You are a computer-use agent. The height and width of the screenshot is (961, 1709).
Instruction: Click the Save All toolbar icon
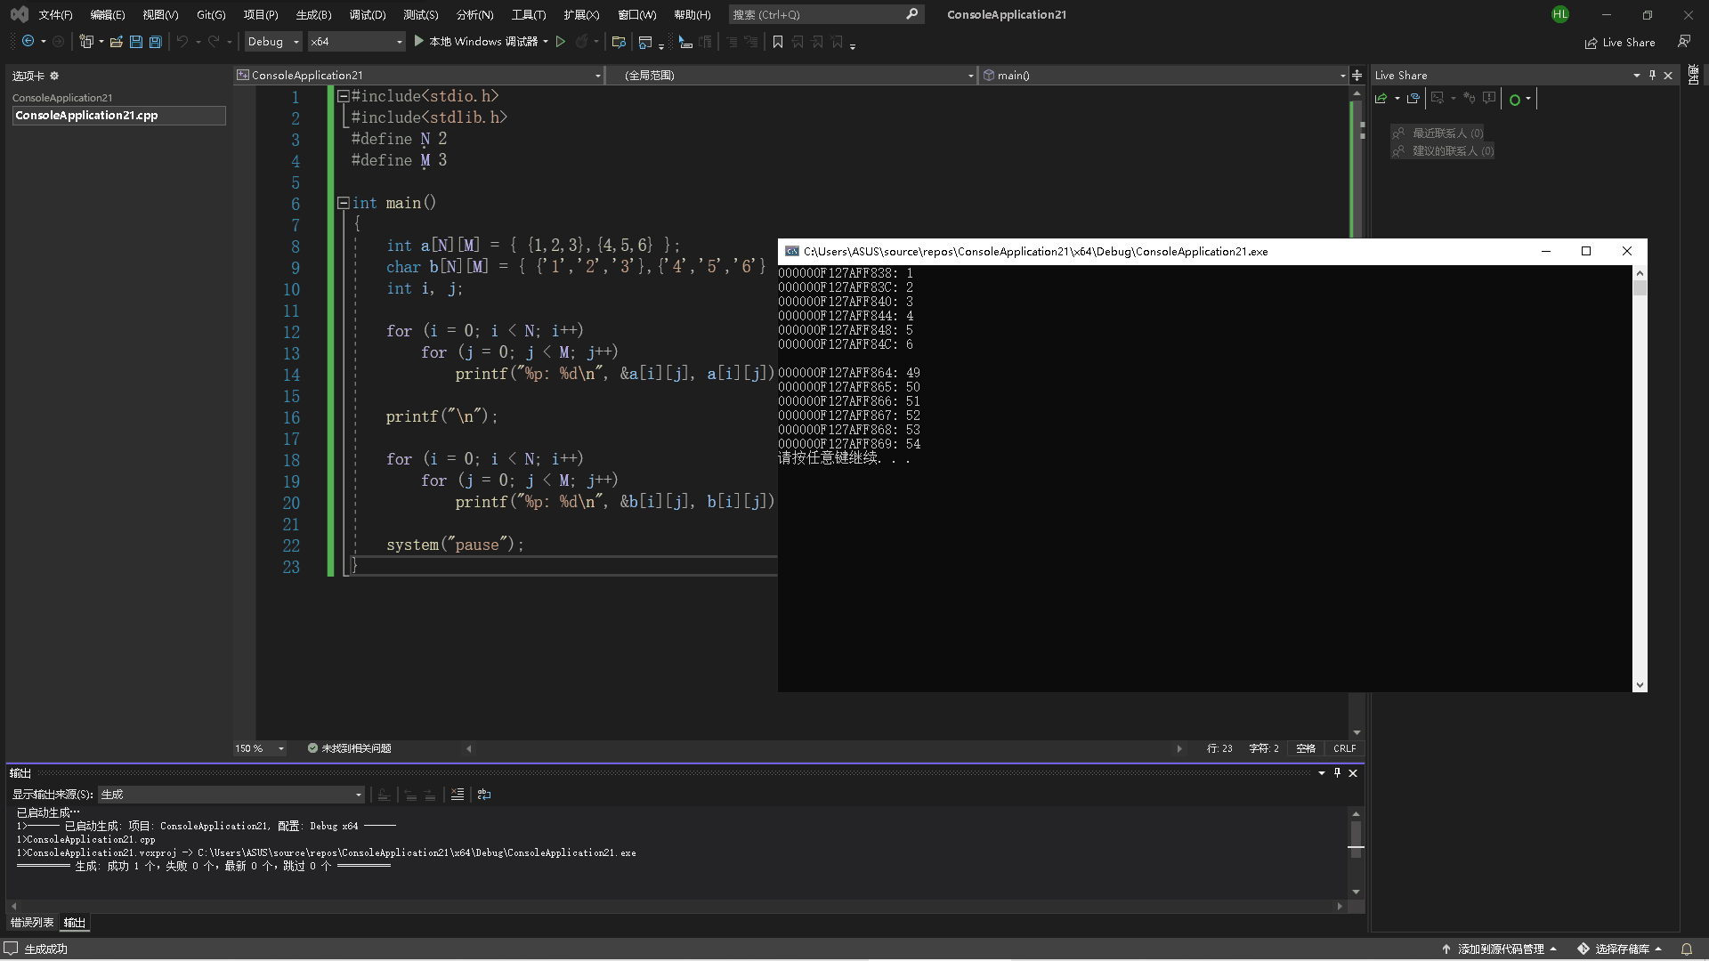(x=156, y=42)
